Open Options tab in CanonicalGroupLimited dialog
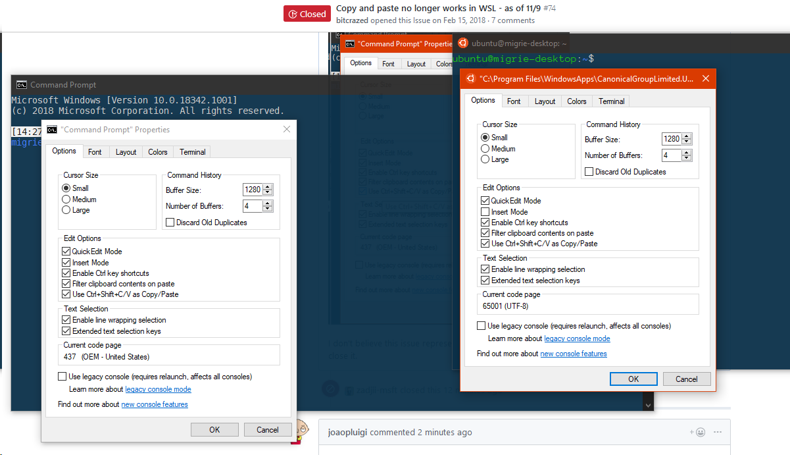The width and height of the screenshot is (790, 455). click(x=483, y=100)
